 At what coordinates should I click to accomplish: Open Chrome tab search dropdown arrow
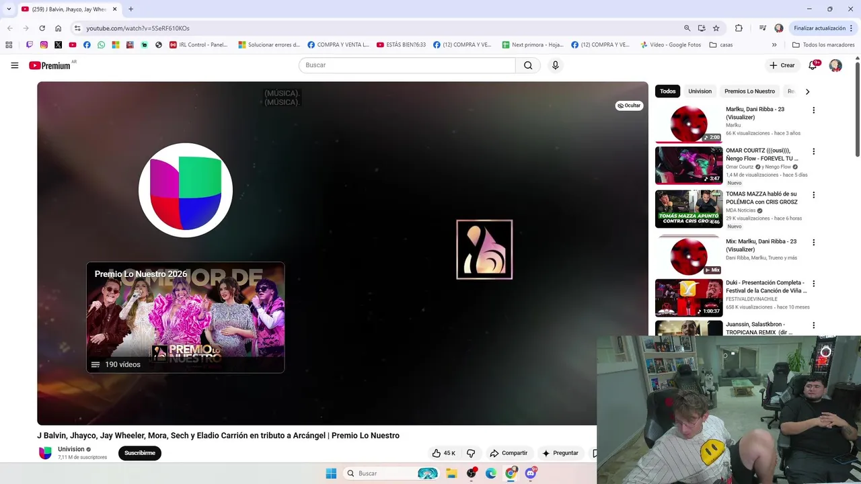9,9
